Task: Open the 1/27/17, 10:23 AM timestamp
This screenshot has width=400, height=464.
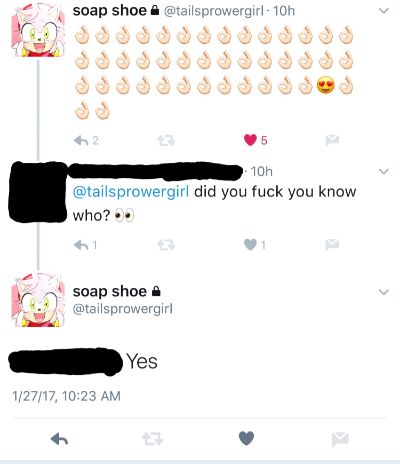Action: point(66,396)
